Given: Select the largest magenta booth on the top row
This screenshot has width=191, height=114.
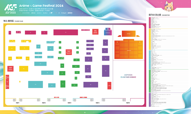Looking at the screenshot, I should pos(66,32).
